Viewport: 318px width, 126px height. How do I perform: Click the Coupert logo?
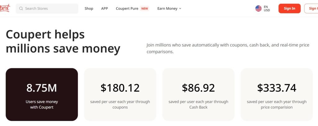coord(5,8)
